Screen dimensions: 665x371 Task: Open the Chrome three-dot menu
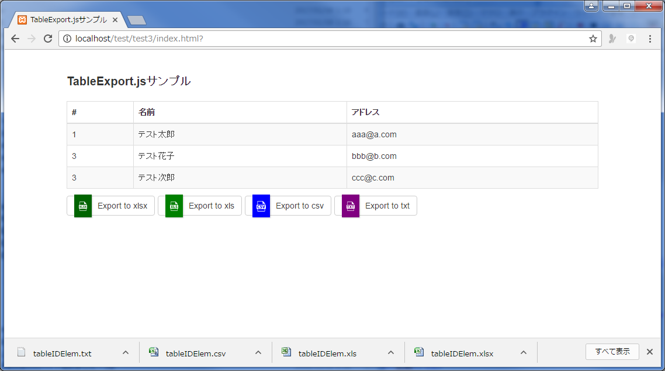pos(650,39)
